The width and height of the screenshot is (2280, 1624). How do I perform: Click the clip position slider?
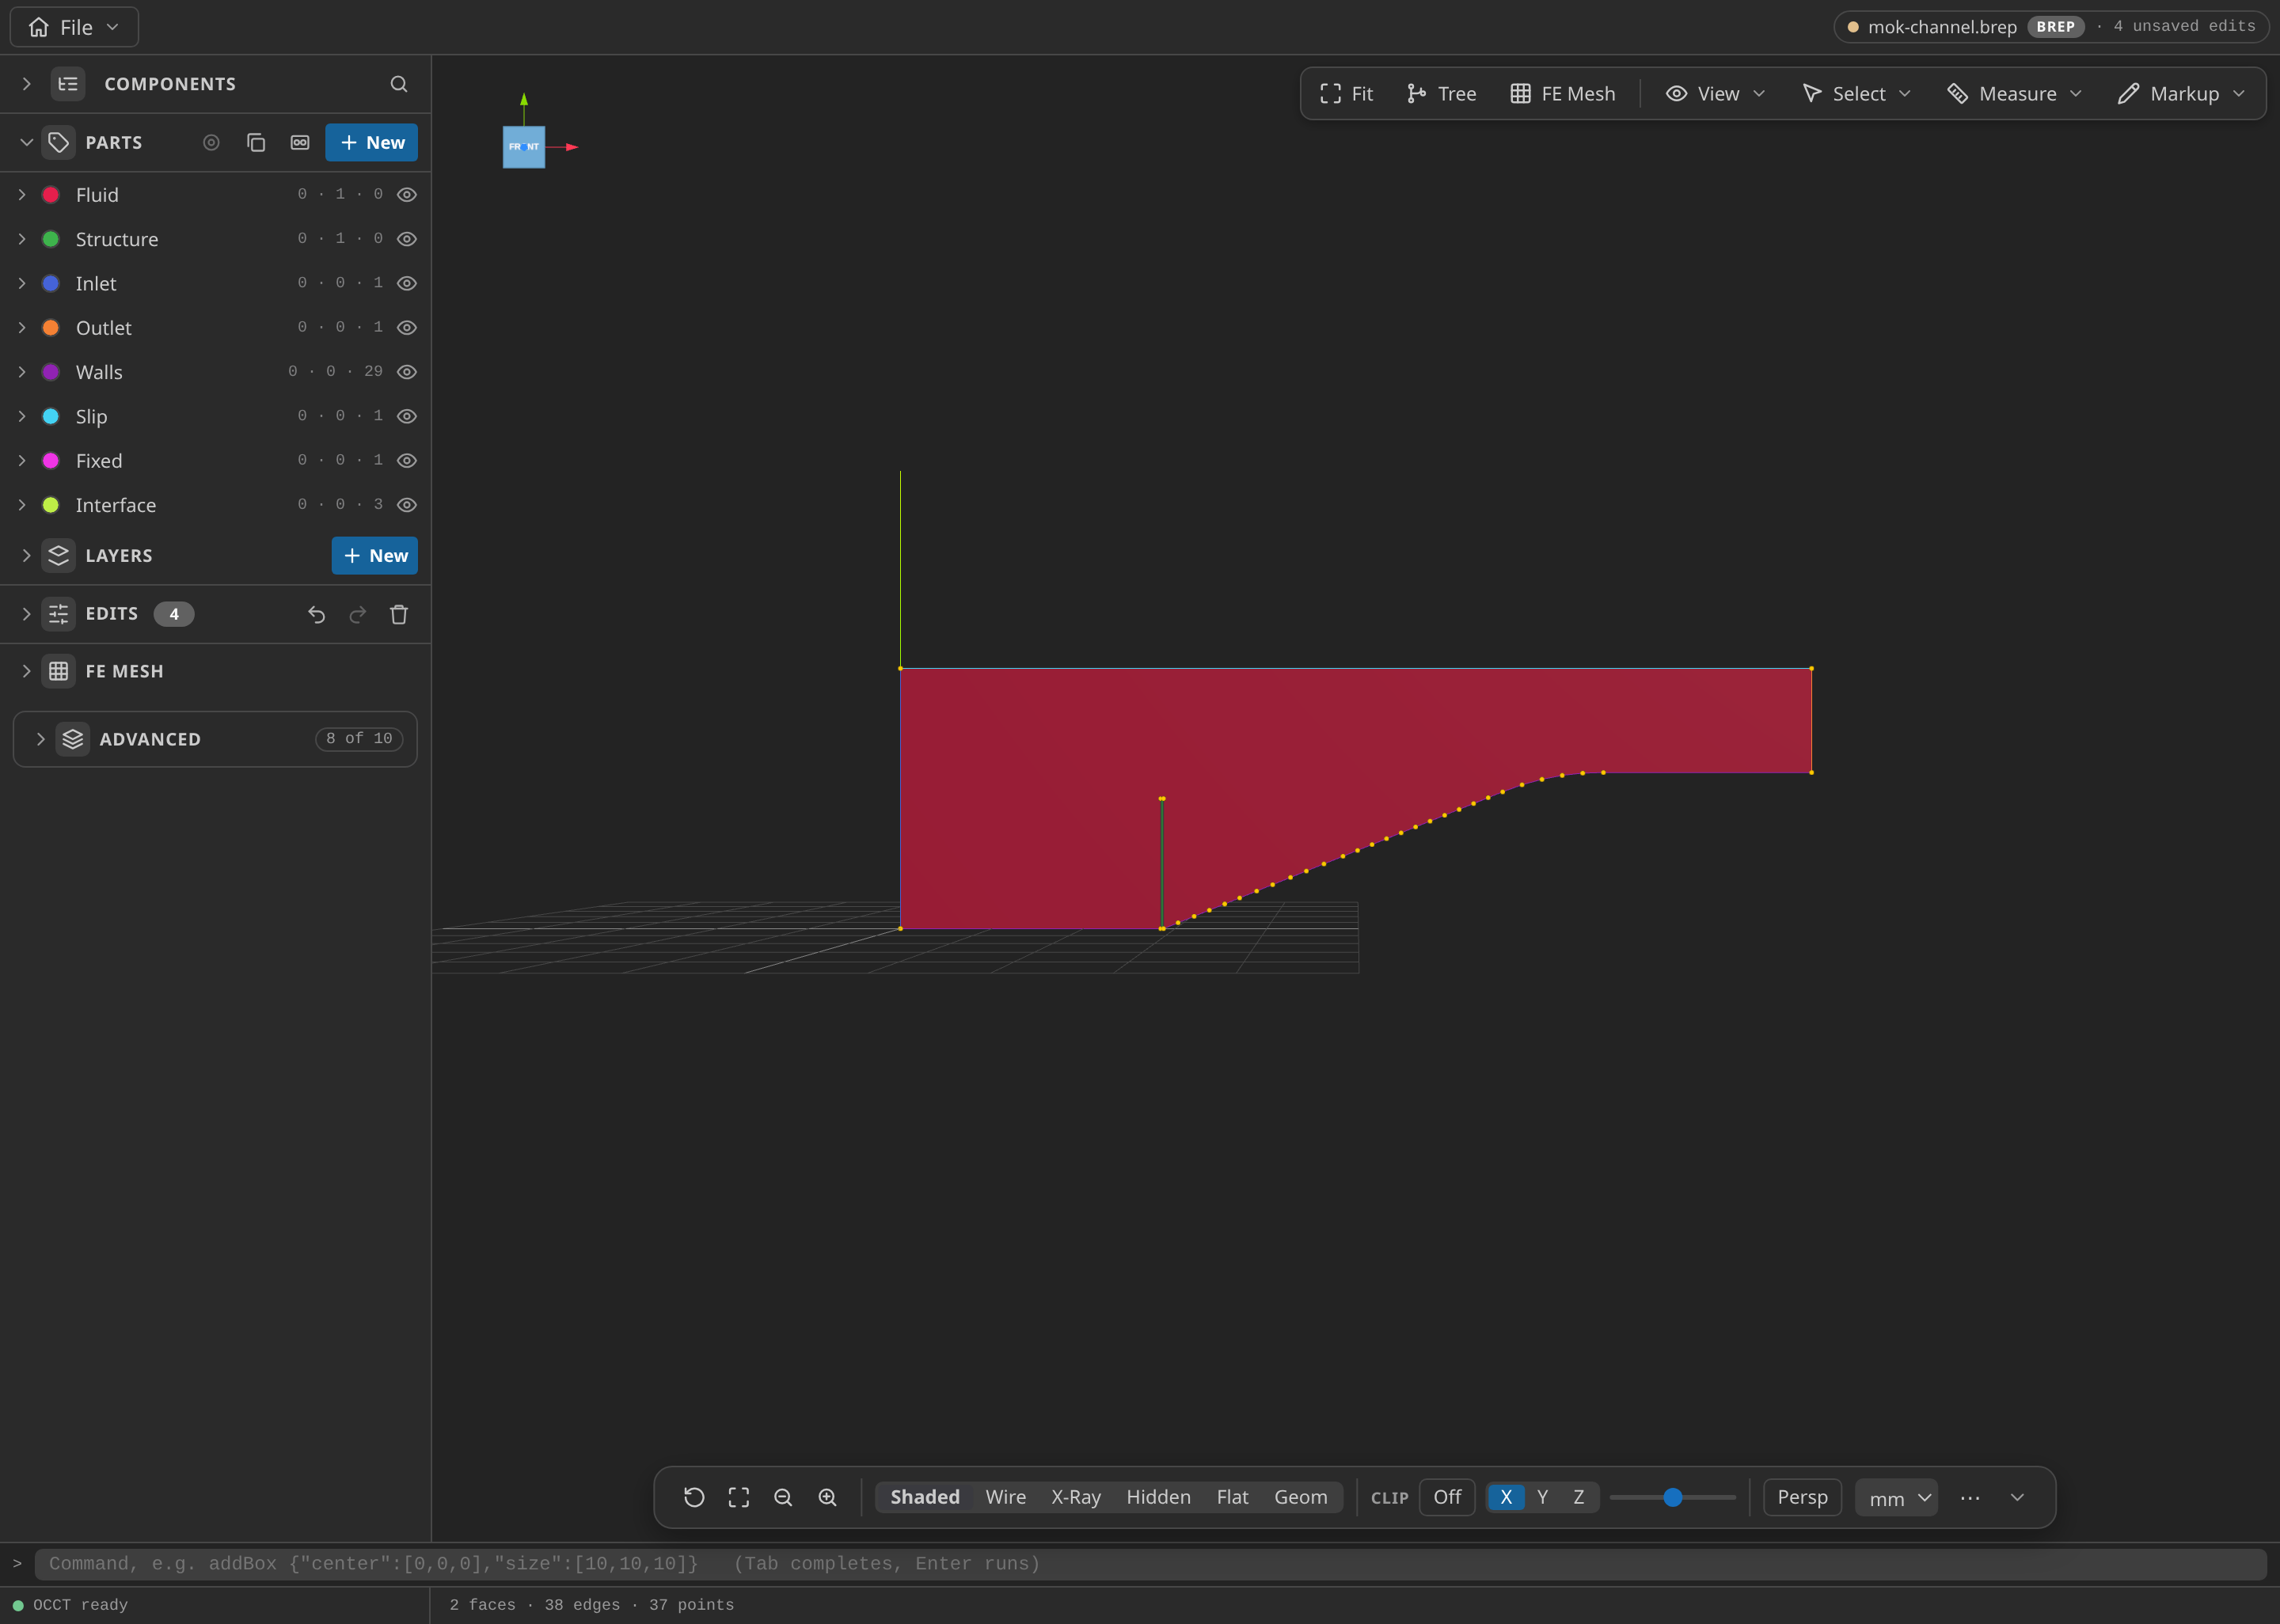[x=1672, y=1497]
